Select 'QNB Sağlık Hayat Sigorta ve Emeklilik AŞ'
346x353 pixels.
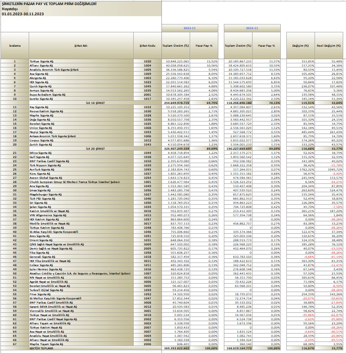pos(81,244)
